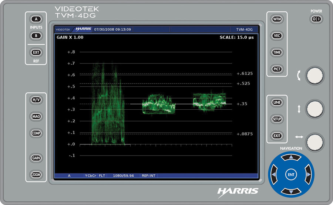Click the +.35 level label
The width and height of the screenshot is (333, 205).
[242, 104]
